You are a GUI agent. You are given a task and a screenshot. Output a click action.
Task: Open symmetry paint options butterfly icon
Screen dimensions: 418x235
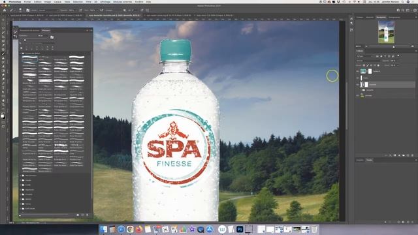click(x=148, y=10)
